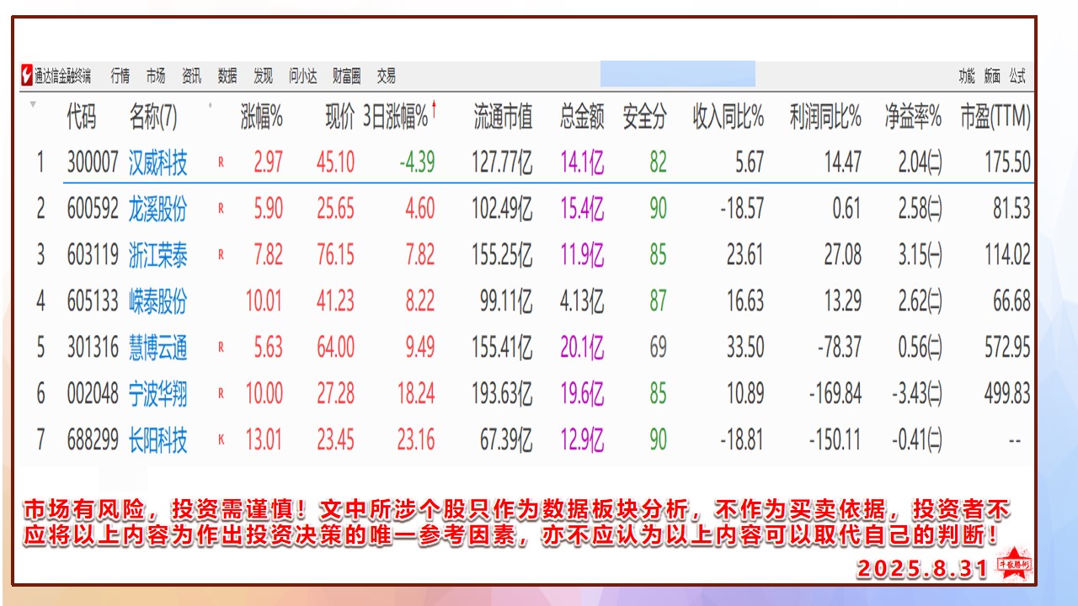1078x606 pixels.
Task: Expand the triangle dropdown left of 代码
Action: pos(33,105)
